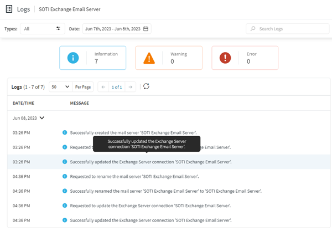Image resolution: width=332 pixels, height=231 pixels.
Task: Click info icon beside 'Successfully created the mail server'
Action: 65,133
